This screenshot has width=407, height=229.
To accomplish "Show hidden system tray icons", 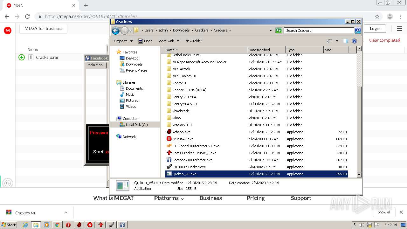I will pos(355,225).
